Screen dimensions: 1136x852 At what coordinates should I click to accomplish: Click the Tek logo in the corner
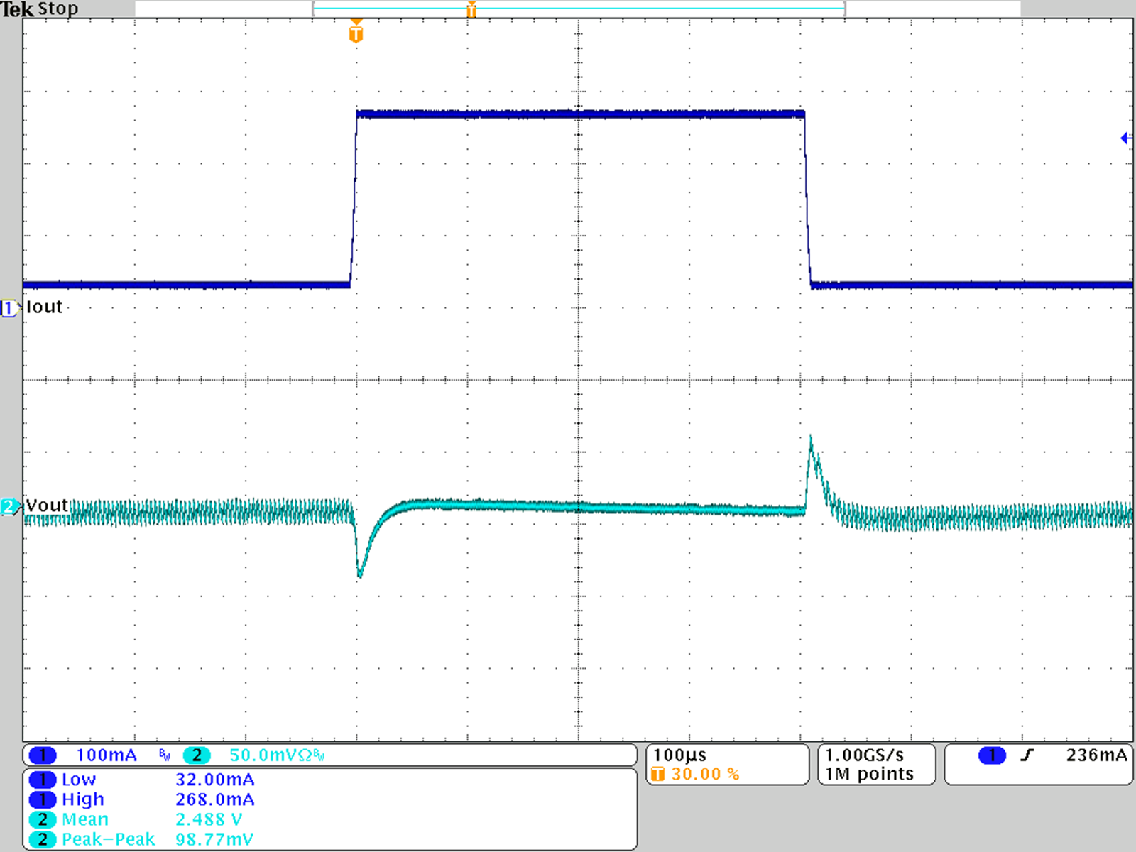(x=18, y=9)
